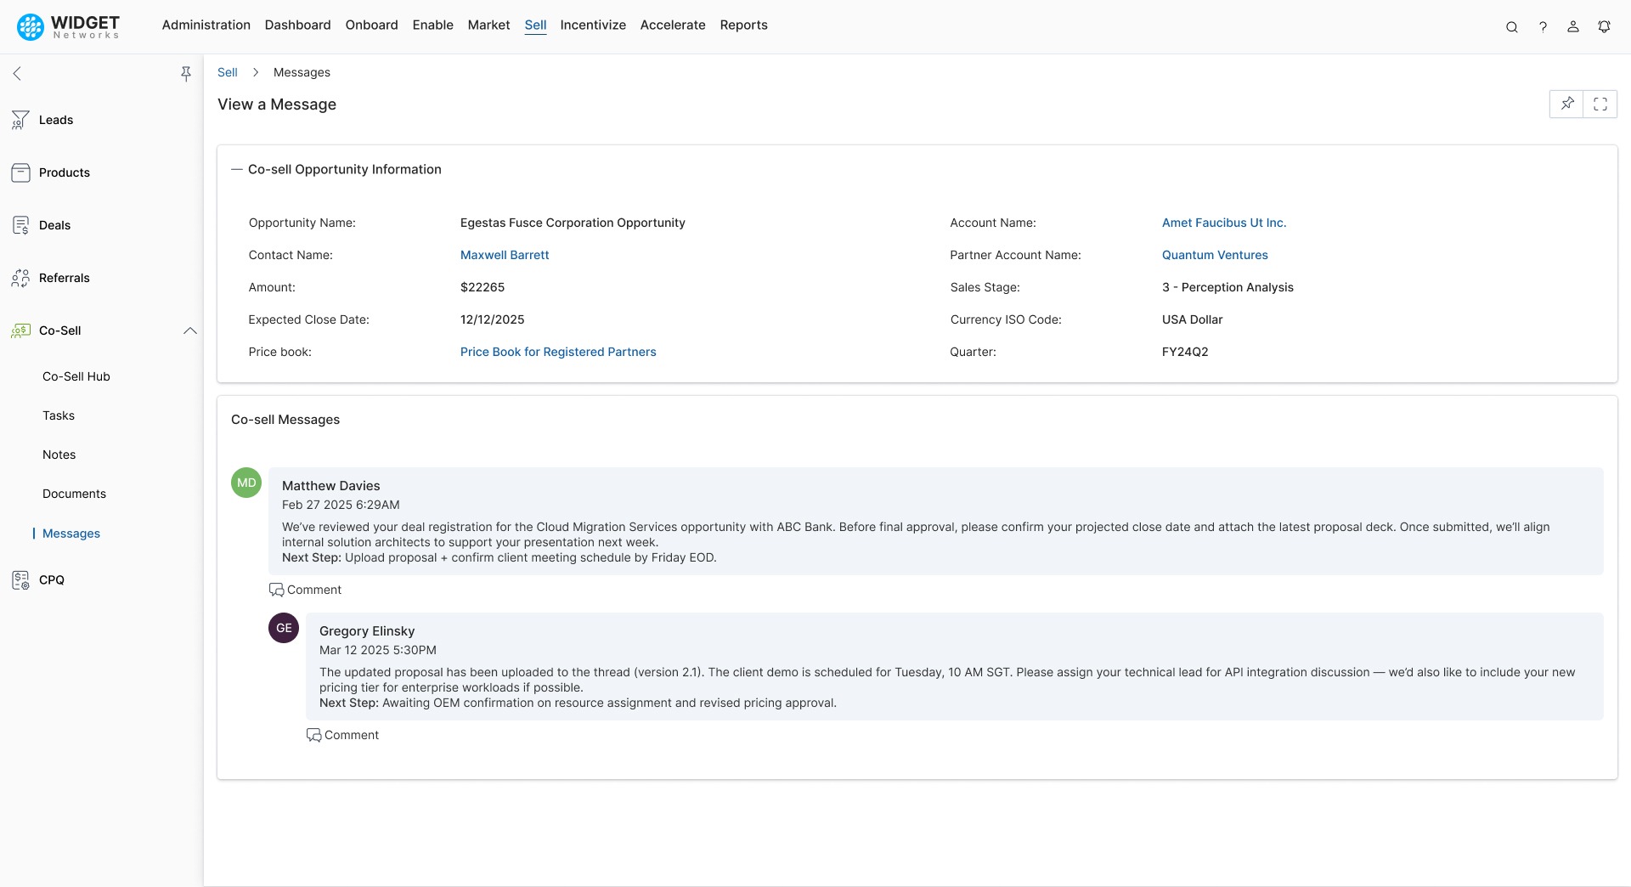
Task: Open notifications via the bell icon
Action: tap(1605, 26)
